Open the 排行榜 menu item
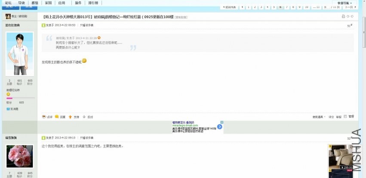Screen dimensions: 366x178 click(93, 3)
